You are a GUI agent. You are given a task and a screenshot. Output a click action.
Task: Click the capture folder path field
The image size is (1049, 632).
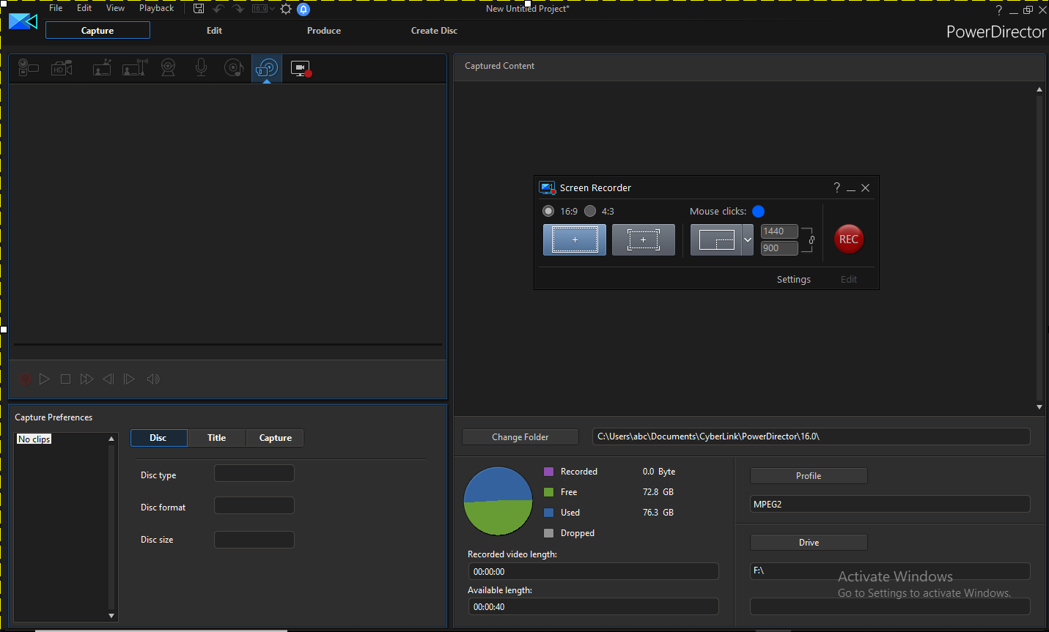click(x=811, y=436)
